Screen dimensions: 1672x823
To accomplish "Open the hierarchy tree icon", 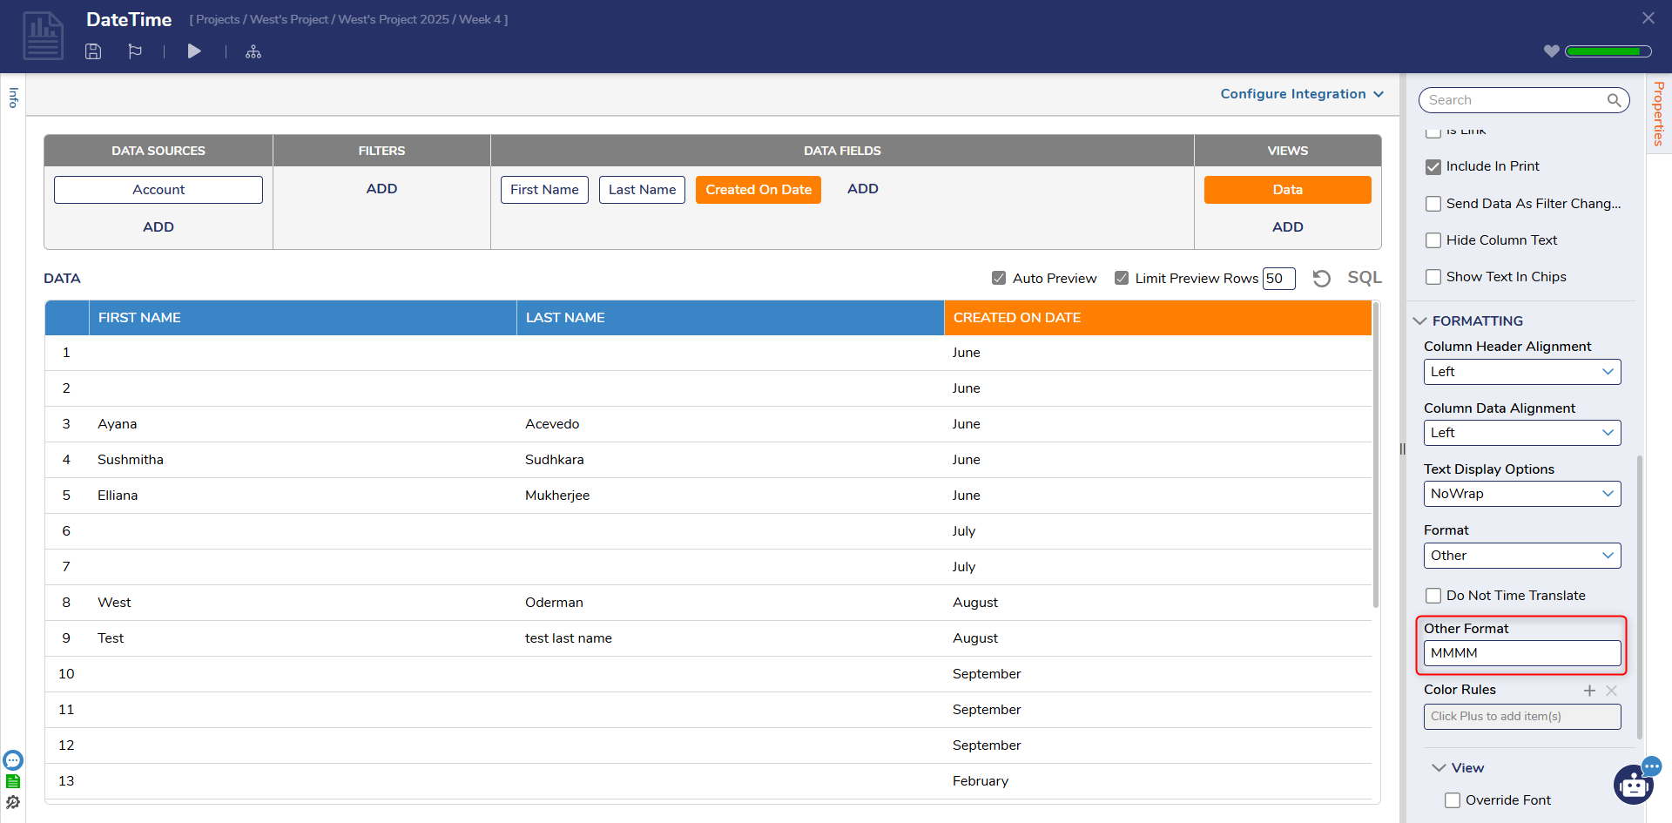I will click(253, 52).
